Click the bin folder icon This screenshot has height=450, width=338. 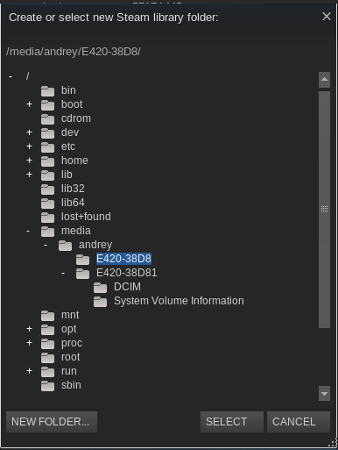(x=47, y=91)
